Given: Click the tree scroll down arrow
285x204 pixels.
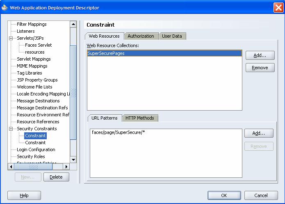Looking at the screenshot, I should 73,160.
